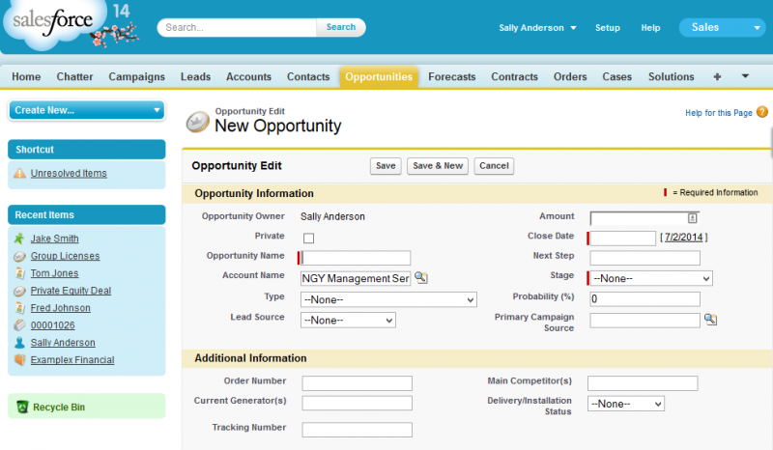Click the Unresolved Items warning icon

pyautogui.click(x=19, y=173)
